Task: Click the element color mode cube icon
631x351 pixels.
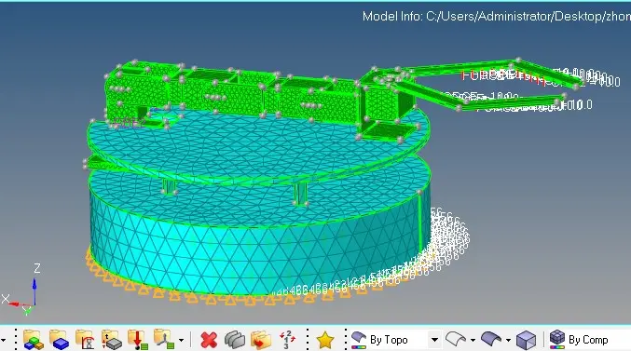Action: pos(557,340)
